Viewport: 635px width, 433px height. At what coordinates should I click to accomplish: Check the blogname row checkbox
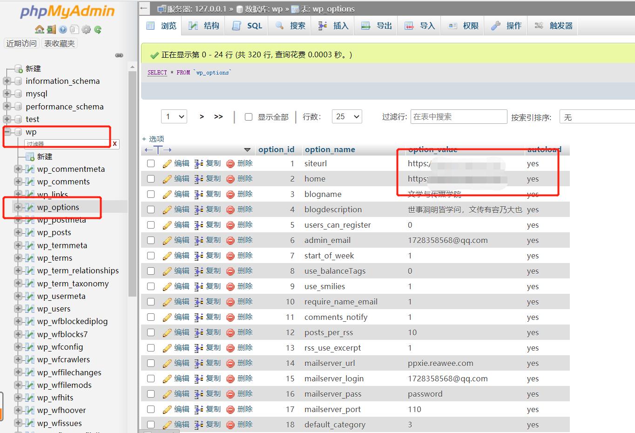(151, 194)
